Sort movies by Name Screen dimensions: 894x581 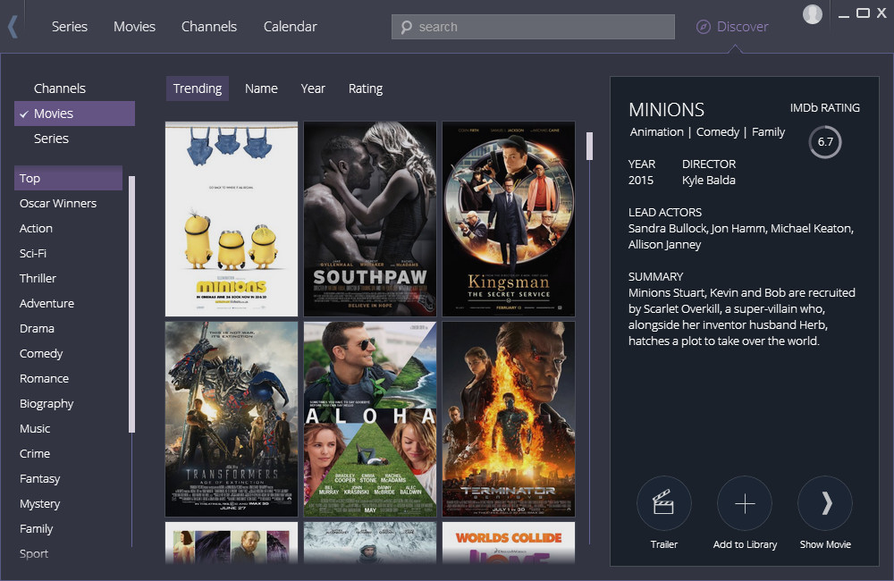tap(261, 88)
